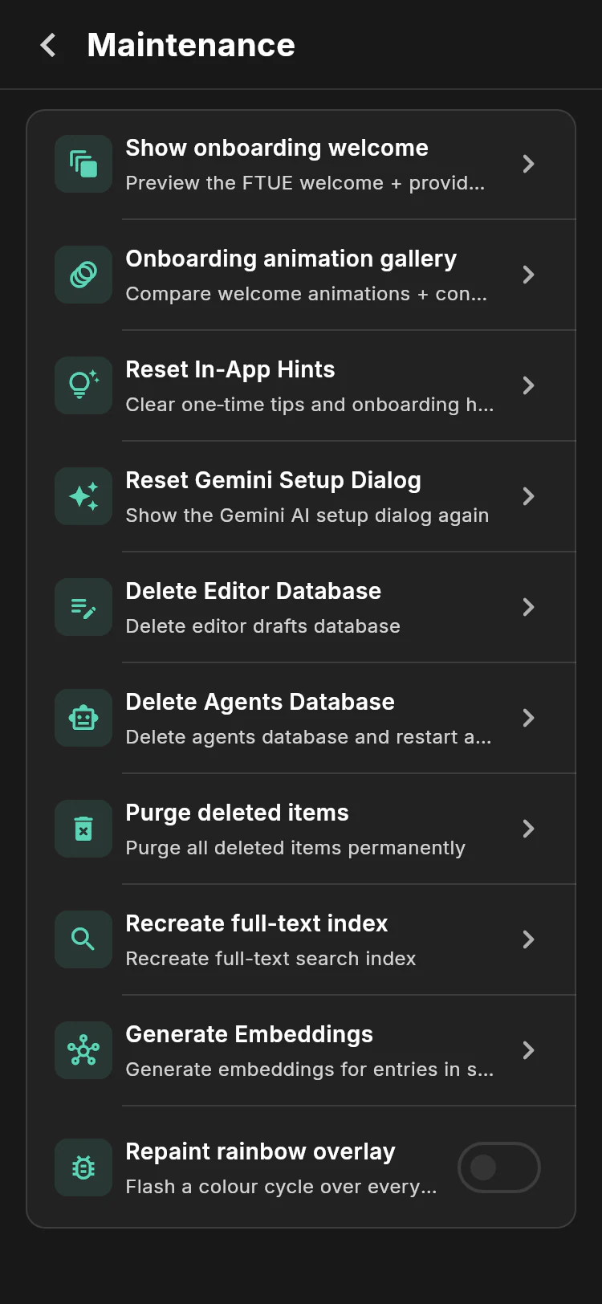Go back using the arrow beside Maintenance
The height and width of the screenshot is (1304, 602).
48,45
